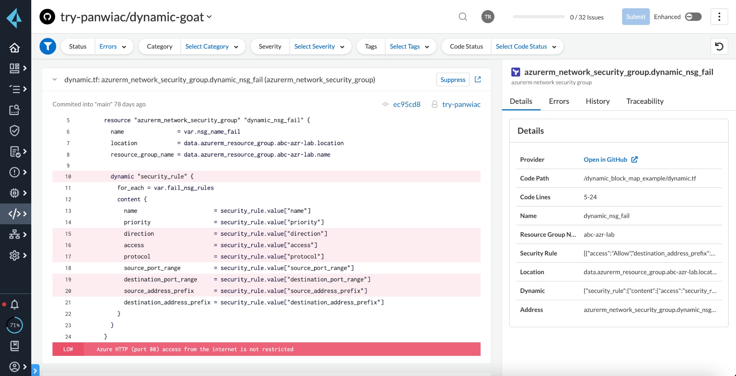Open the Network sidebar icon

pos(14,234)
